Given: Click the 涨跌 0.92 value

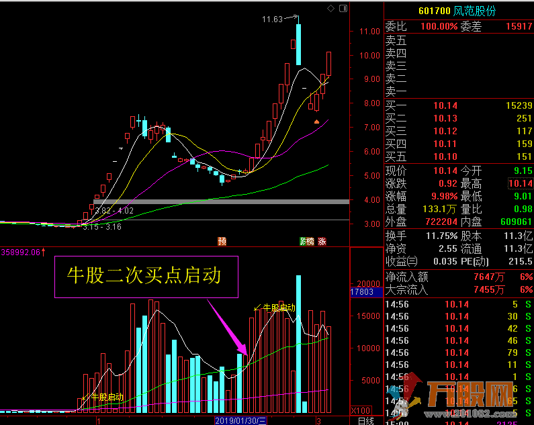Looking at the screenshot, I should pyautogui.click(x=448, y=183).
